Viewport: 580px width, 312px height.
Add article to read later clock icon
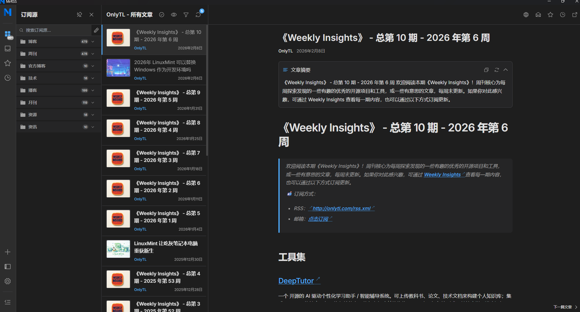tap(563, 15)
